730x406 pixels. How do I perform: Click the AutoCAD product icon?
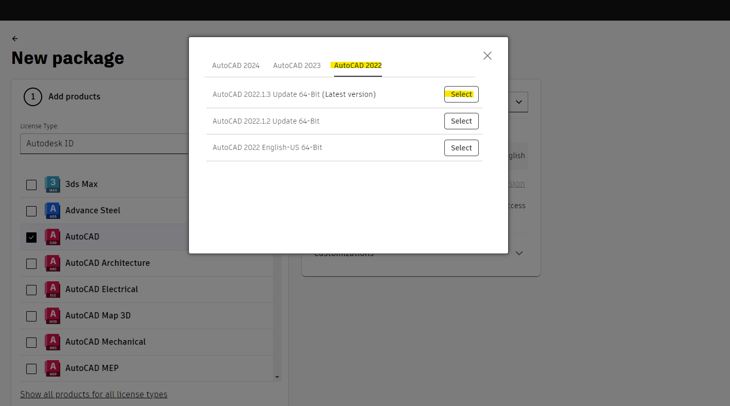click(52, 236)
